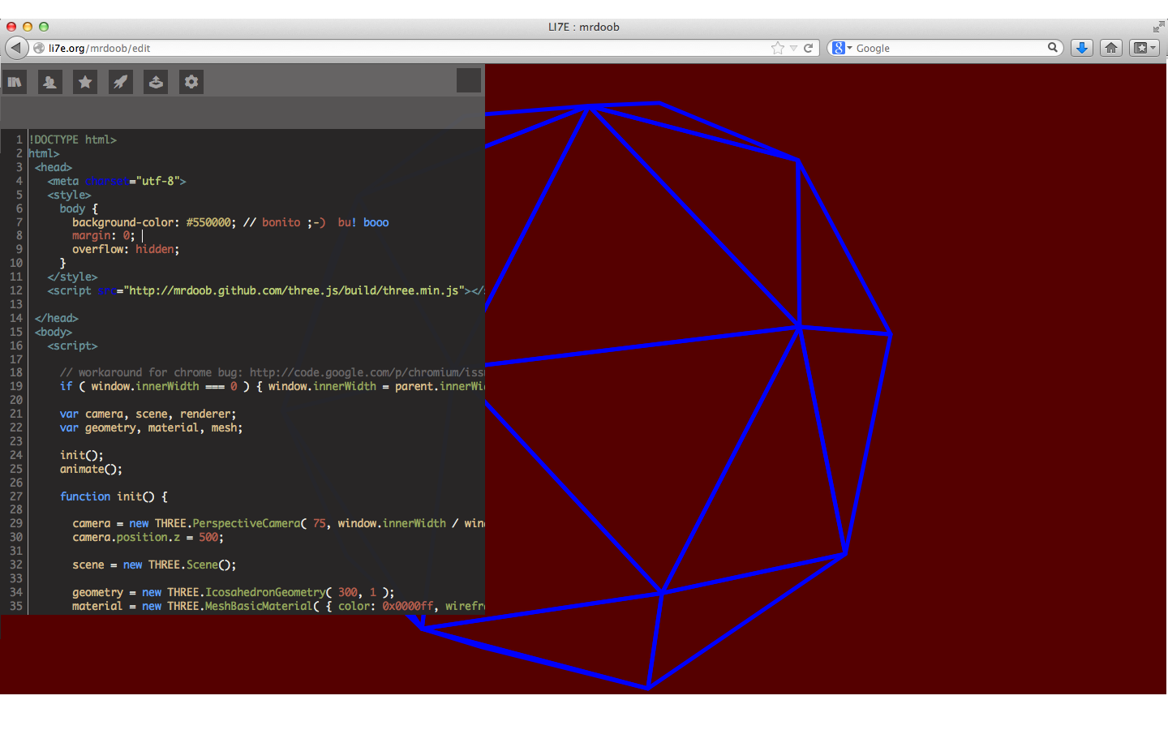
Task: Open the bookmarks menu button
Action: coord(1144,48)
